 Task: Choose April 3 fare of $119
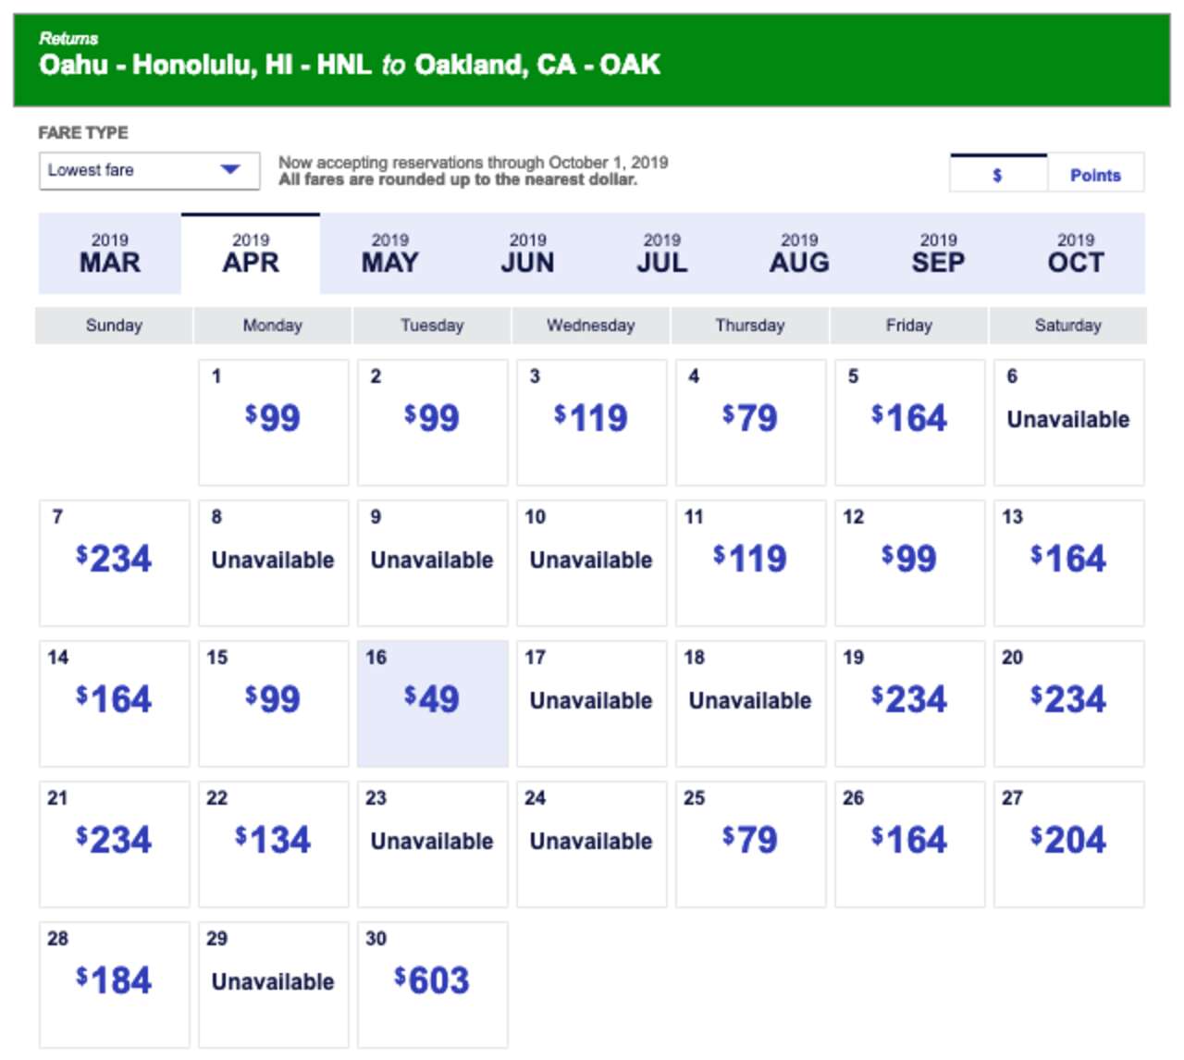coord(592,423)
